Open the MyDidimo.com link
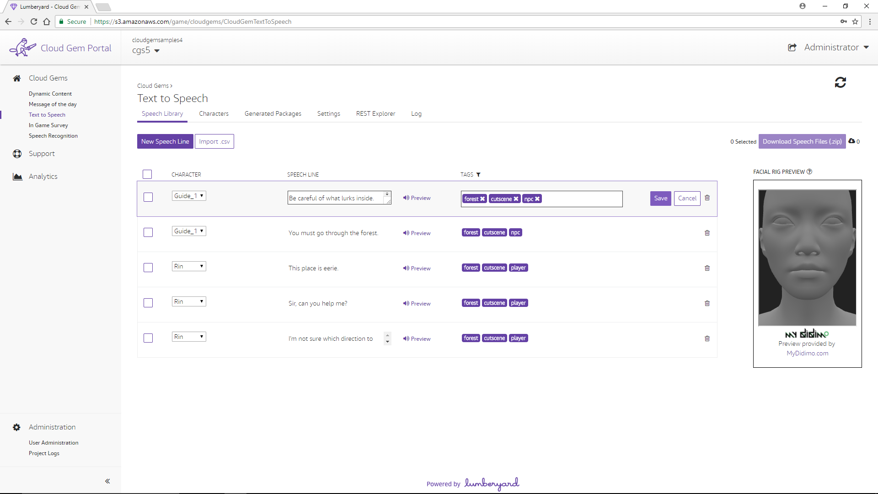 click(x=807, y=353)
